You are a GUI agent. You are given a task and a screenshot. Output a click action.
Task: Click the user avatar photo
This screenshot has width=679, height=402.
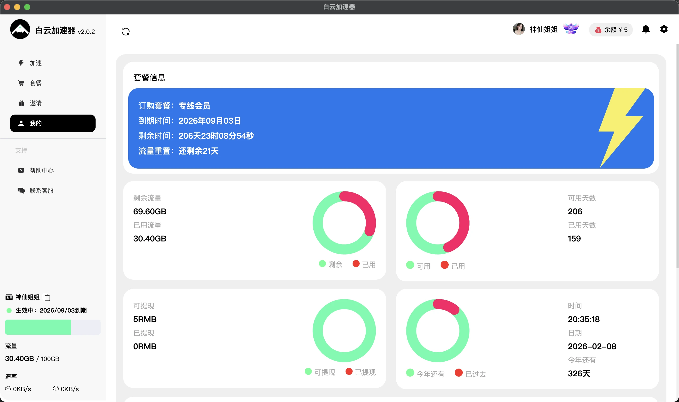click(519, 29)
